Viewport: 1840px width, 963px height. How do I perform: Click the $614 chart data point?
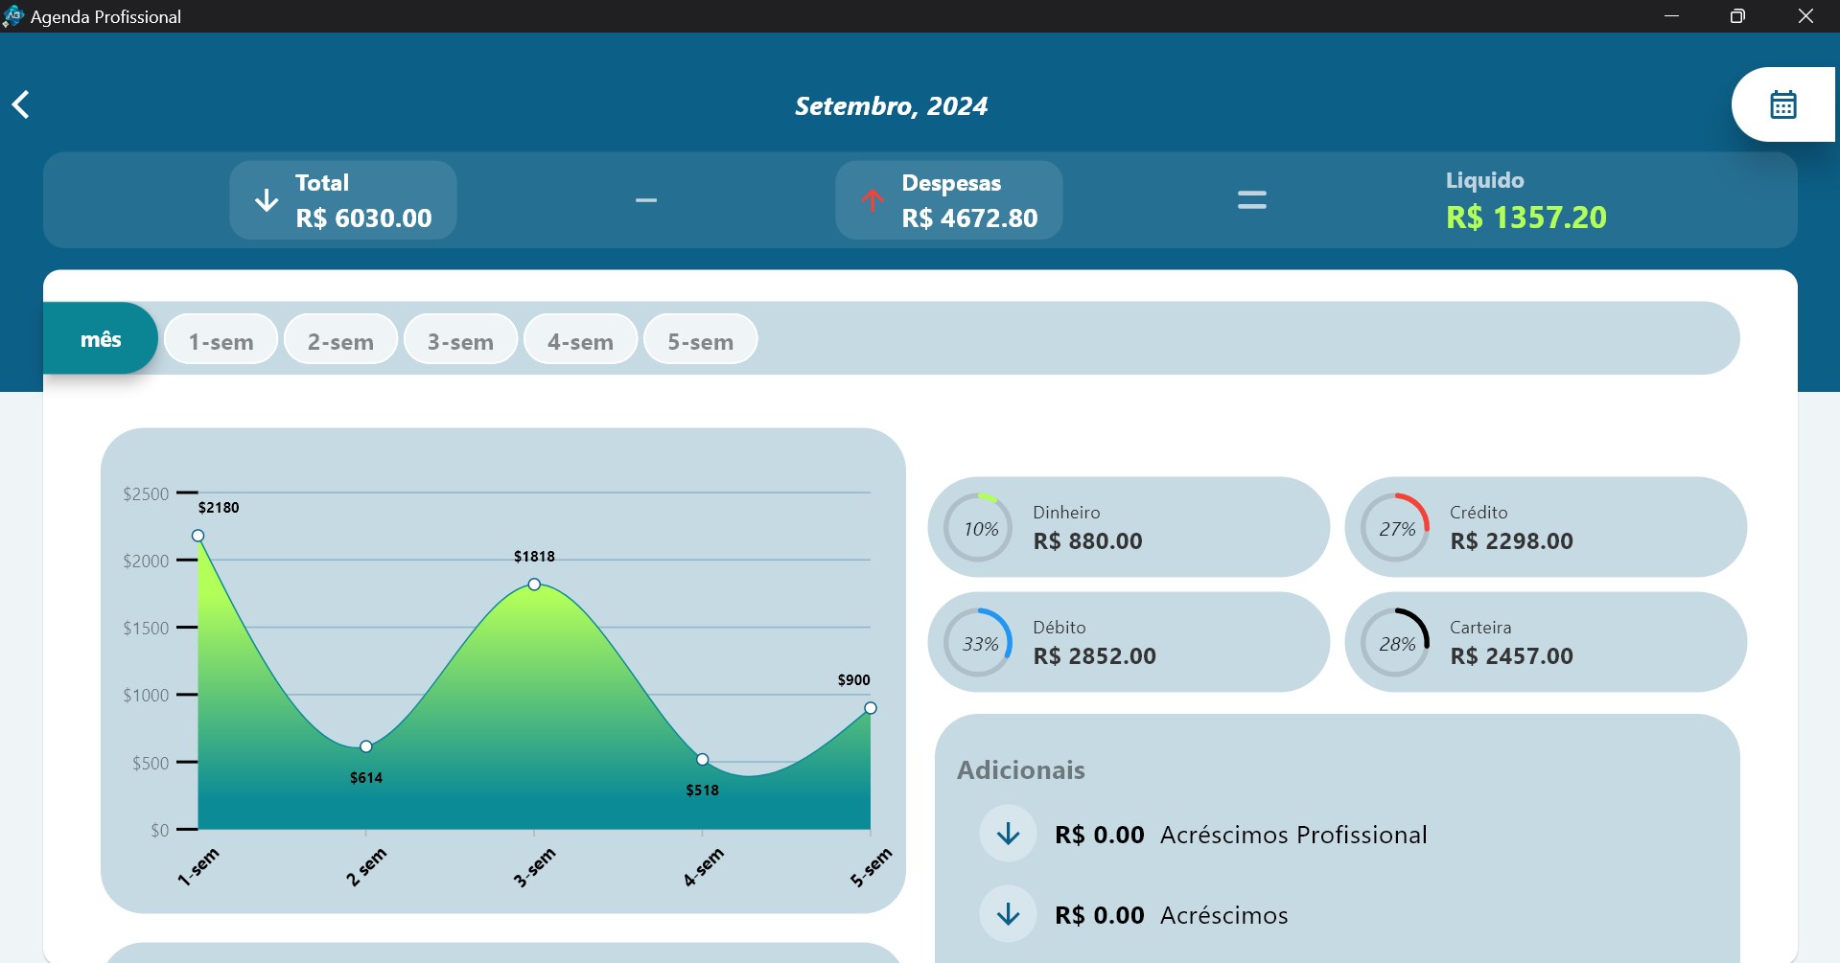coord(366,746)
